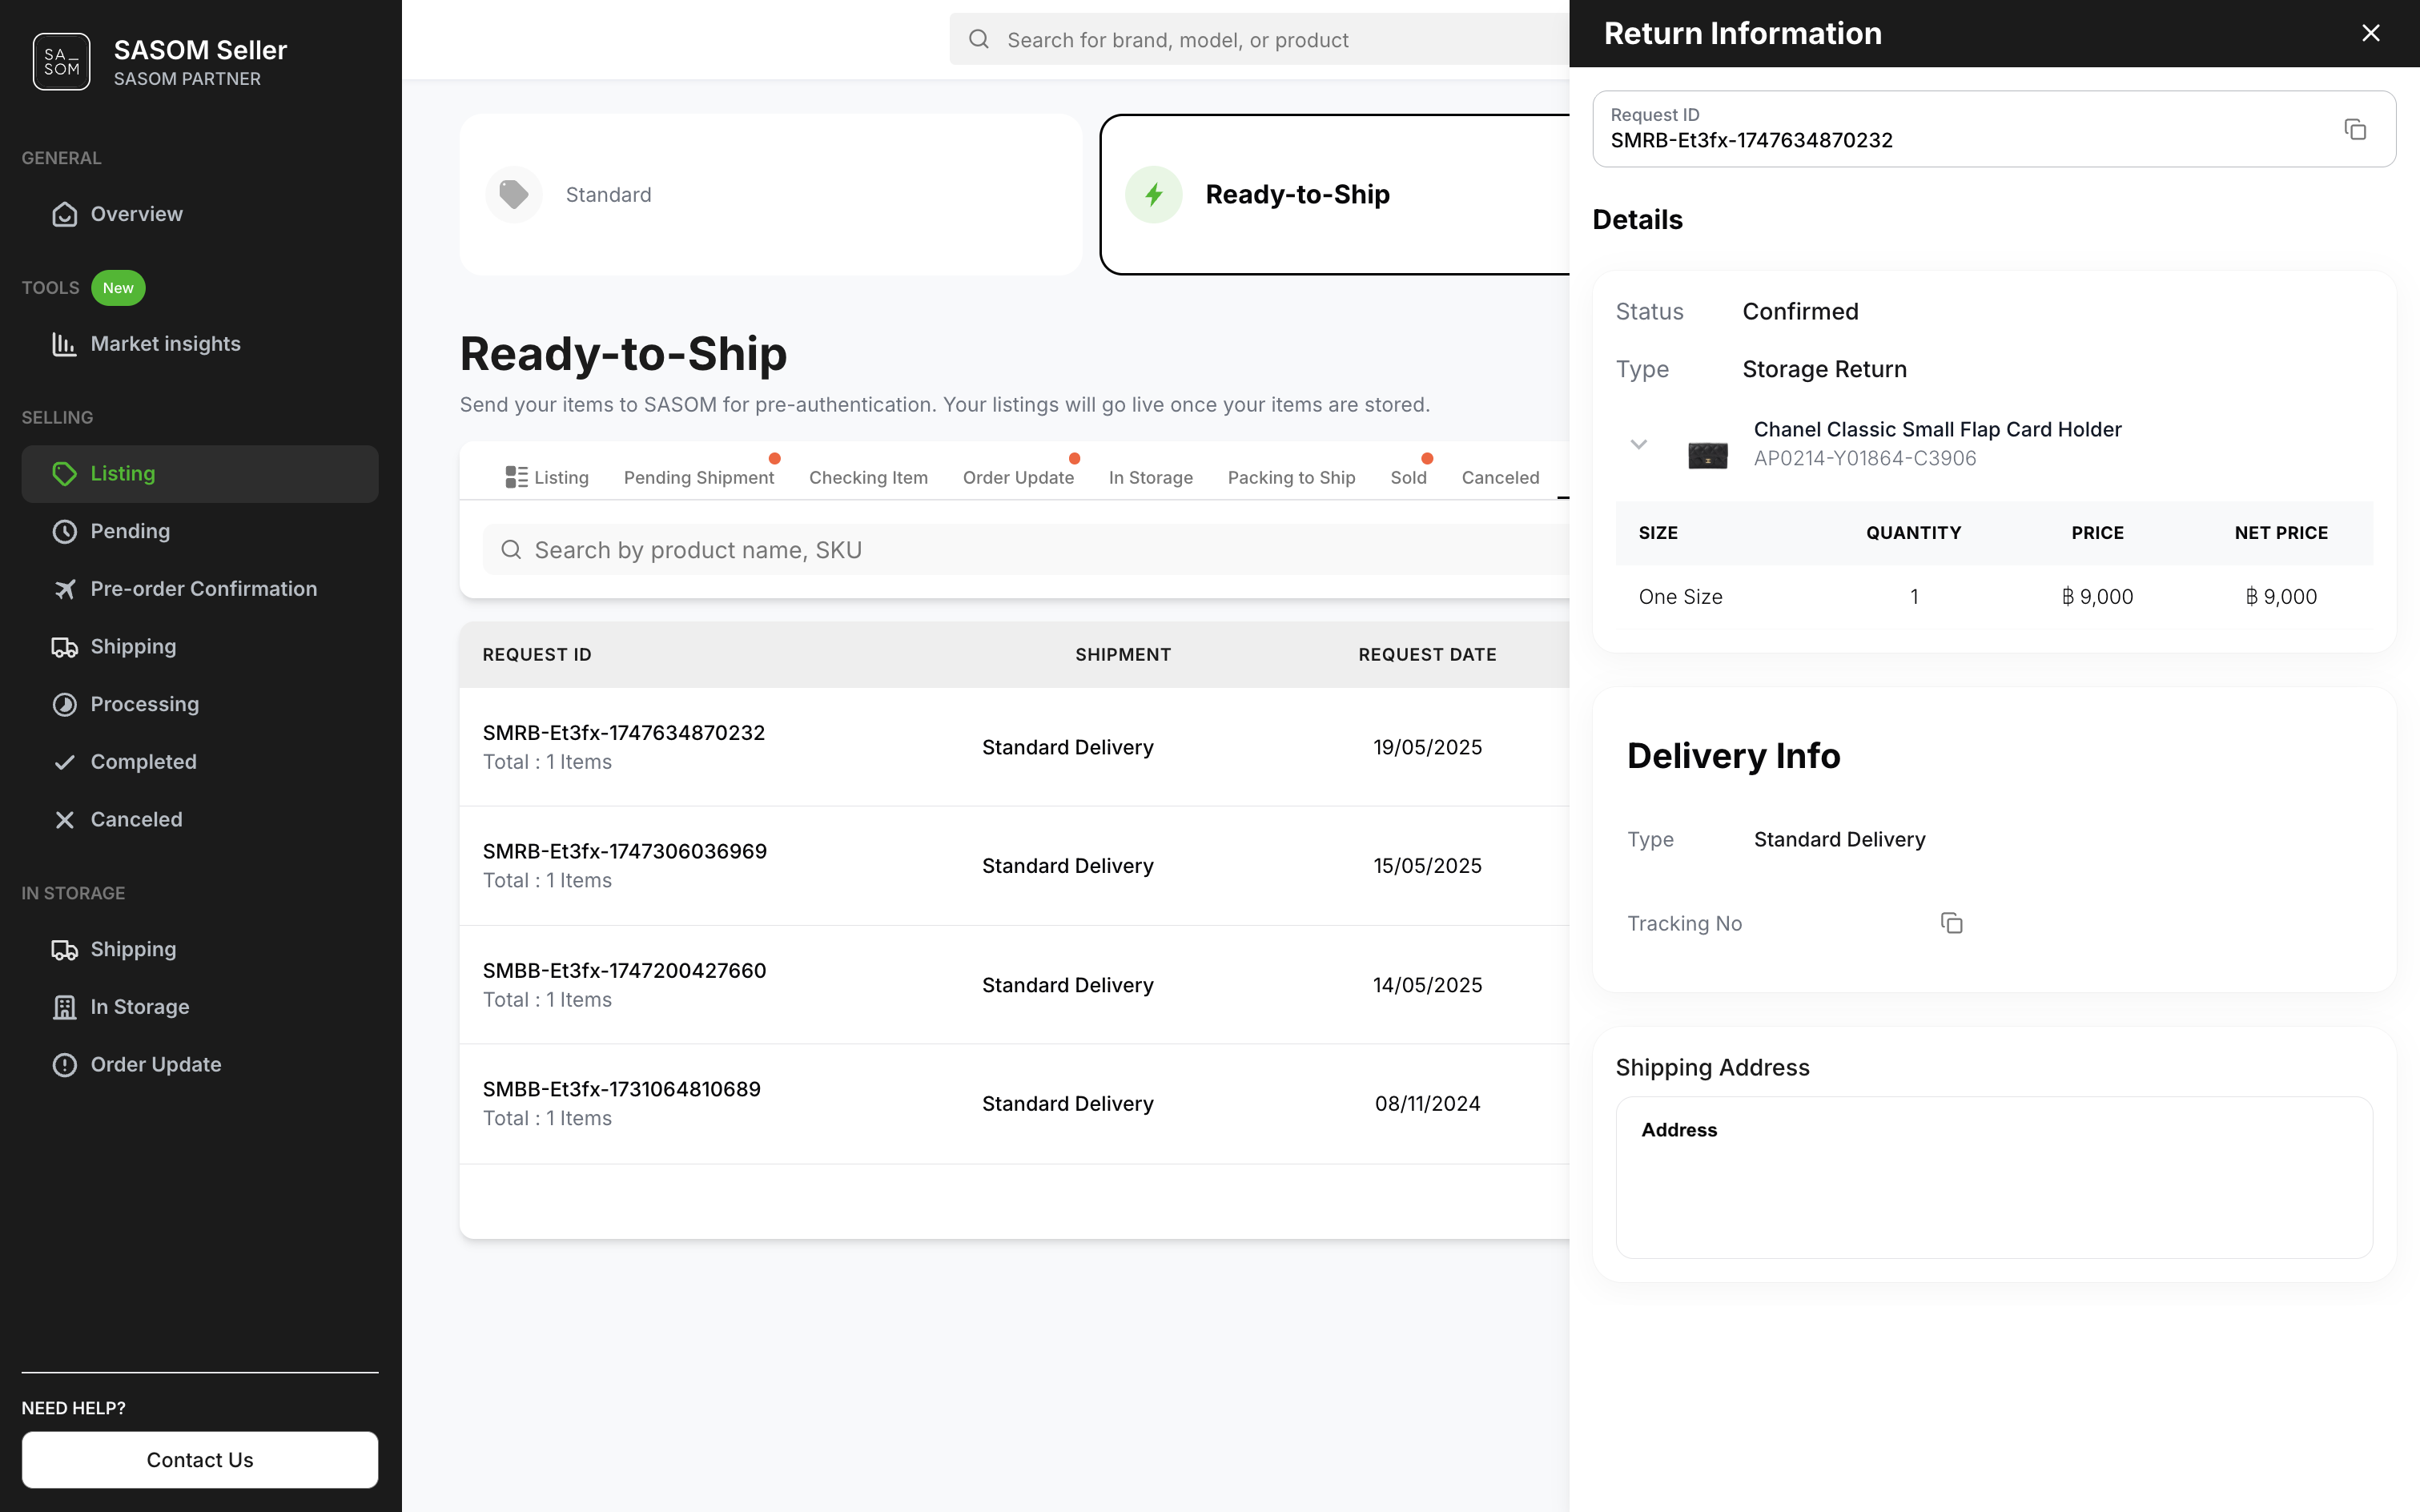Open the Checking Item tab
Screen dimensions: 2420x1512
pos(867,478)
